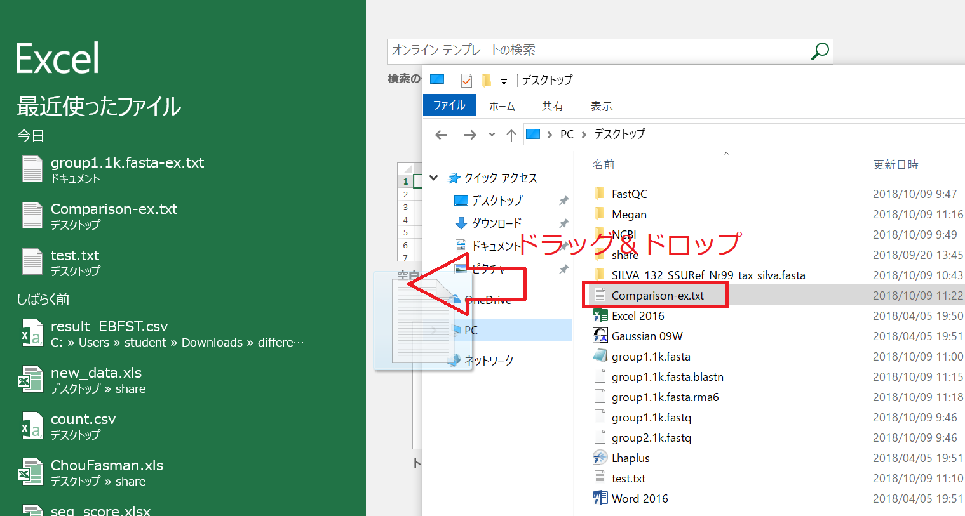Screen dimensions: 965x516
Task: Go up one folder level in Explorer
Action: (x=511, y=135)
